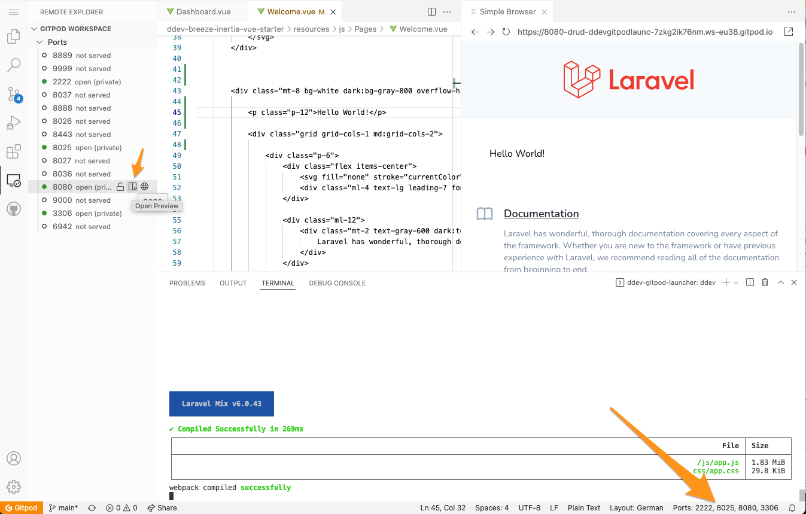
Task: Split the terminal panel
Action: point(750,282)
